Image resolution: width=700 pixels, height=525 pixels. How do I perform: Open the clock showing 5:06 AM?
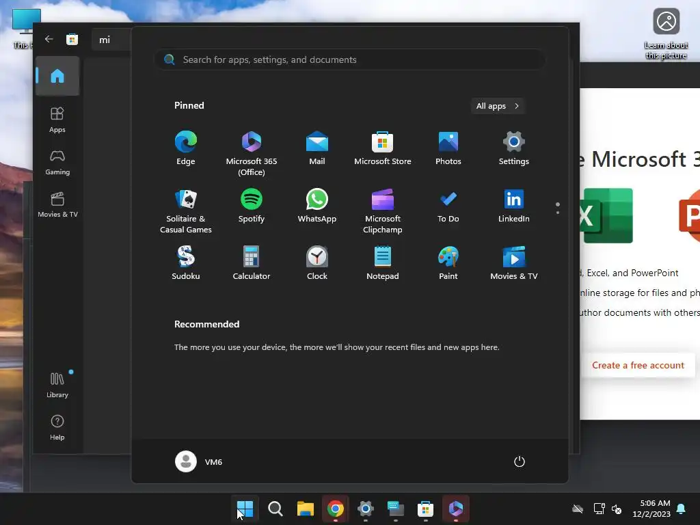(x=651, y=509)
